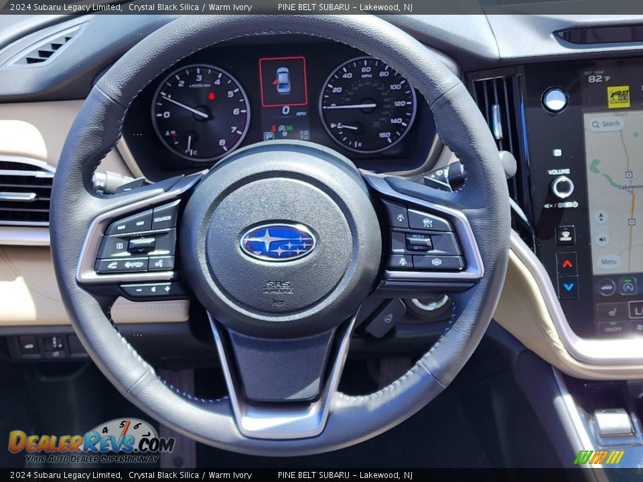The height and width of the screenshot is (482, 643).
Task: Push the SET/- cruise control switch
Action: [419, 246]
